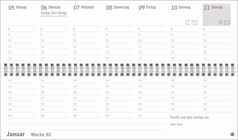Click the Woche 02 week label
The width and height of the screenshot is (238, 140).
pos(41,135)
